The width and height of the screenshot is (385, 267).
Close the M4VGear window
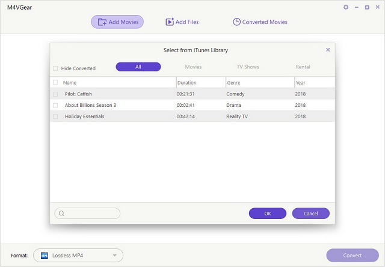coord(378,7)
